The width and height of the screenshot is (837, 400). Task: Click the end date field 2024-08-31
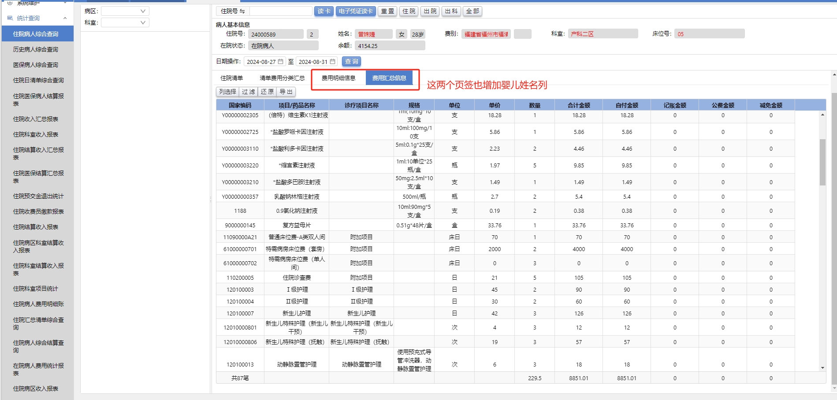(317, 62)
